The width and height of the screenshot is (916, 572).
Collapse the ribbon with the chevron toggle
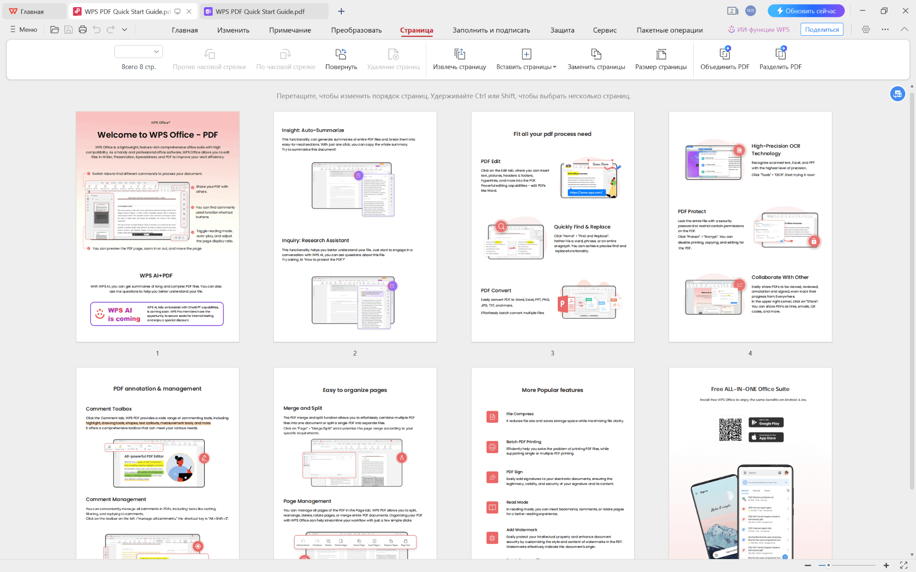903,29
